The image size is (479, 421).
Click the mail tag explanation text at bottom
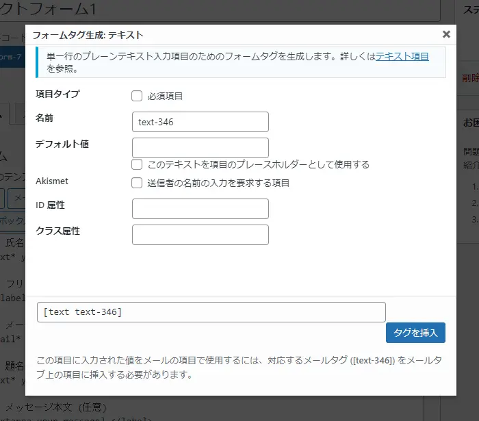(x=239, y=367)
